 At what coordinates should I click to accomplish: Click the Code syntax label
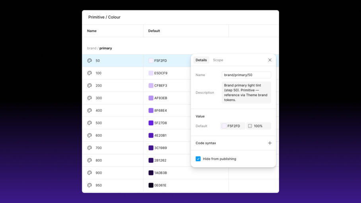click(x=206, y=143)
